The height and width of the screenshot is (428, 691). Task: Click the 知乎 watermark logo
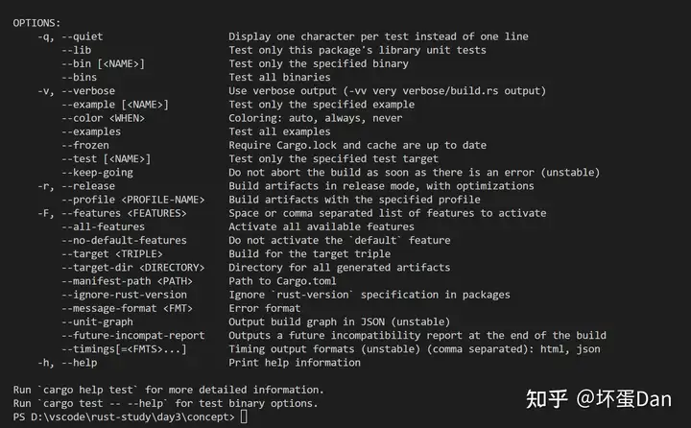coord(546,399)
